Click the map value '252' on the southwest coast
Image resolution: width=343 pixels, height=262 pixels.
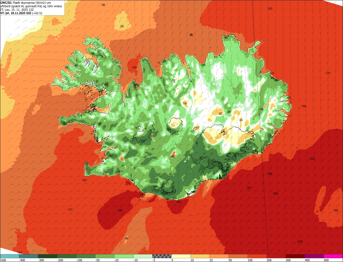(x=143, y=194)
